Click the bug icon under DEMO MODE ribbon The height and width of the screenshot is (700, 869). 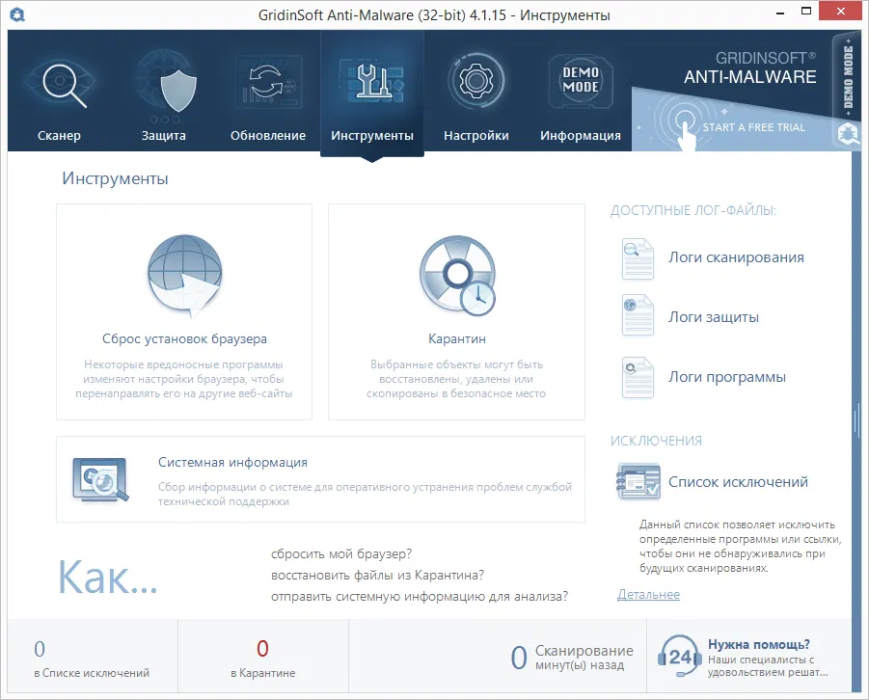click(x=848, y=134)
